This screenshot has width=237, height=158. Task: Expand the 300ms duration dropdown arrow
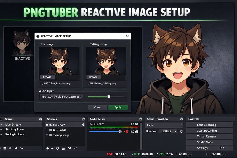point(175,131)
